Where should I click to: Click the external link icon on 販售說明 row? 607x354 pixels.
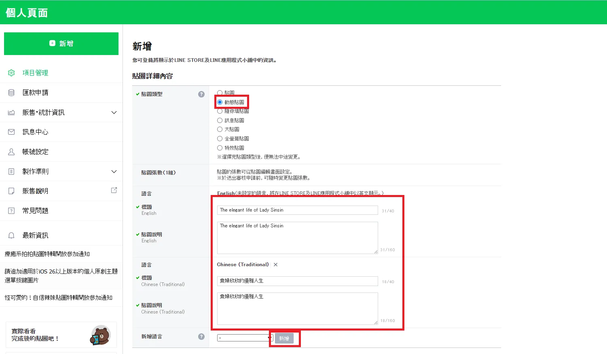click(x=114, y=190)
